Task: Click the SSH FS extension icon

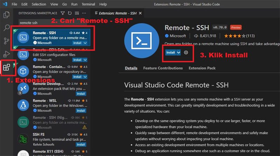Action: (23, 139)
